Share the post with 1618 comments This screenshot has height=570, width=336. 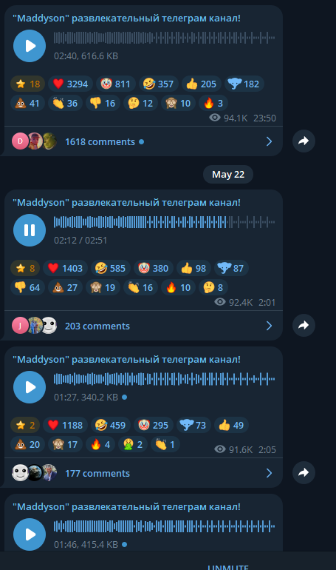click(x=304, y=141)
